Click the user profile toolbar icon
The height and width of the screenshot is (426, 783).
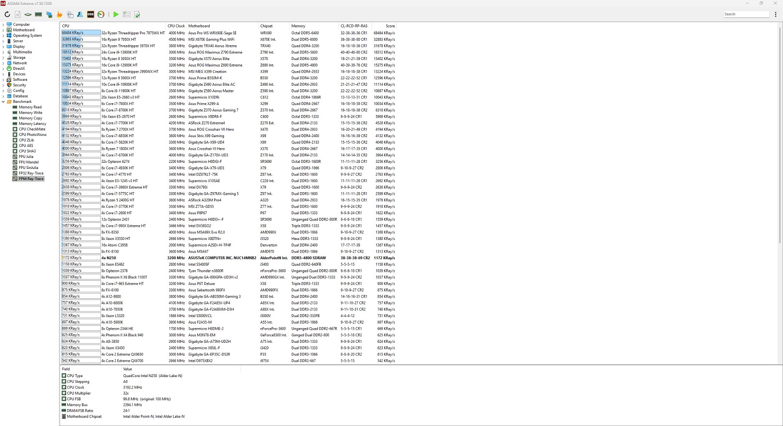coord(80,14)
